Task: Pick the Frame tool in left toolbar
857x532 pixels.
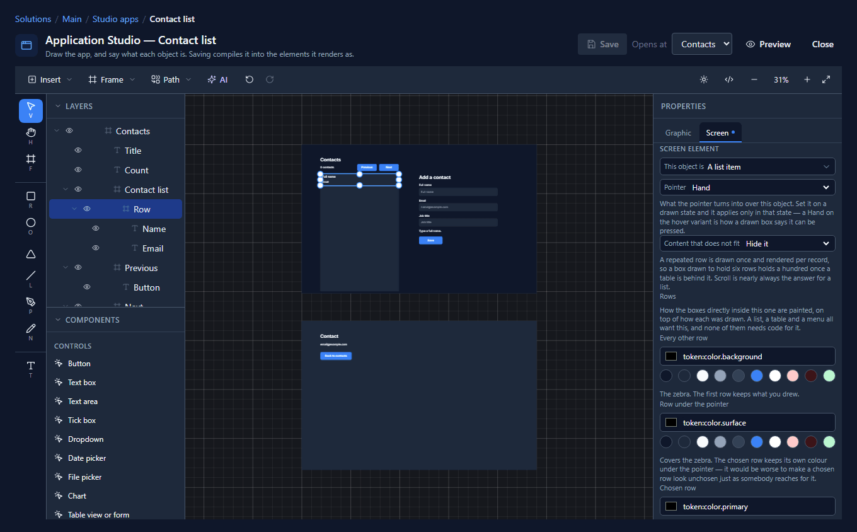Action: coord(31,163)
